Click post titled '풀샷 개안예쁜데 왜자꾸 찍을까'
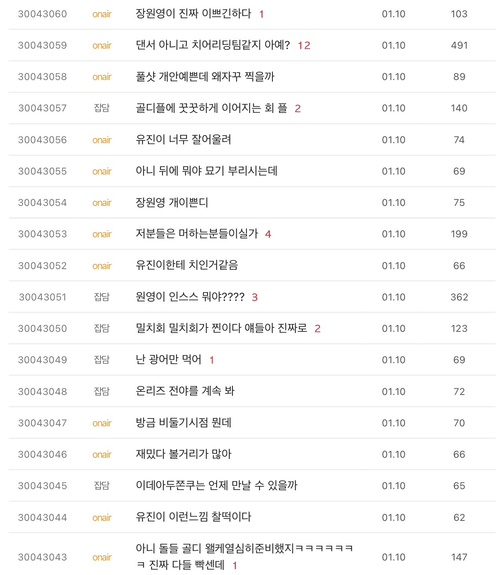 (205, 76)
